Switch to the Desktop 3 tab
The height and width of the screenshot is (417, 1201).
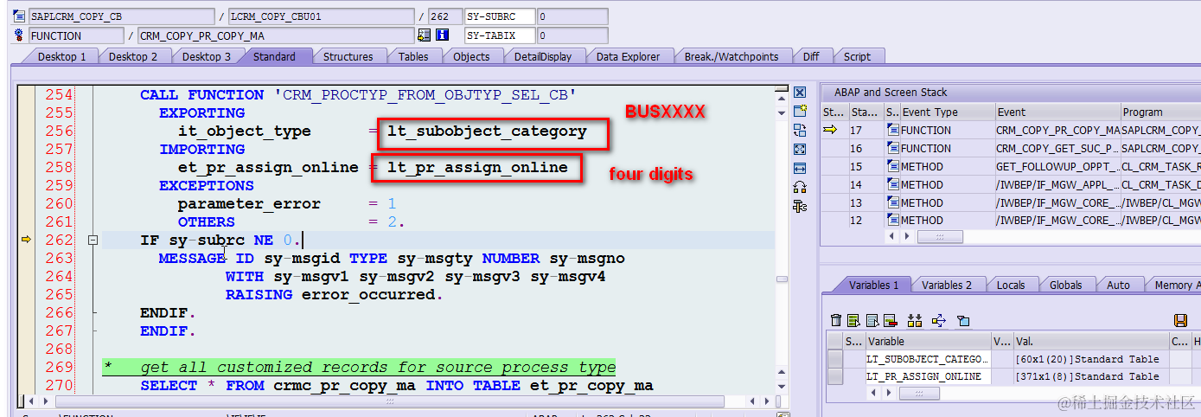coord(206,56)
